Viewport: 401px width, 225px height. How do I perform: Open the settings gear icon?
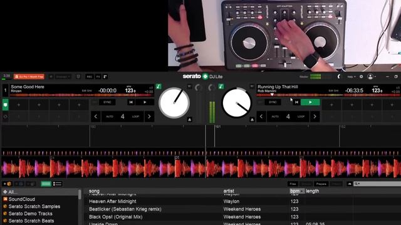pyautogui.click(x=361, y=76)
